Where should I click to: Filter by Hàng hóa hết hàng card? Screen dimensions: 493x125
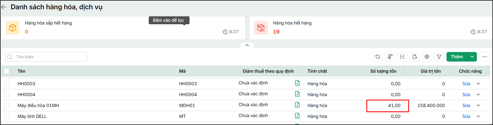[x=371, y=28]
